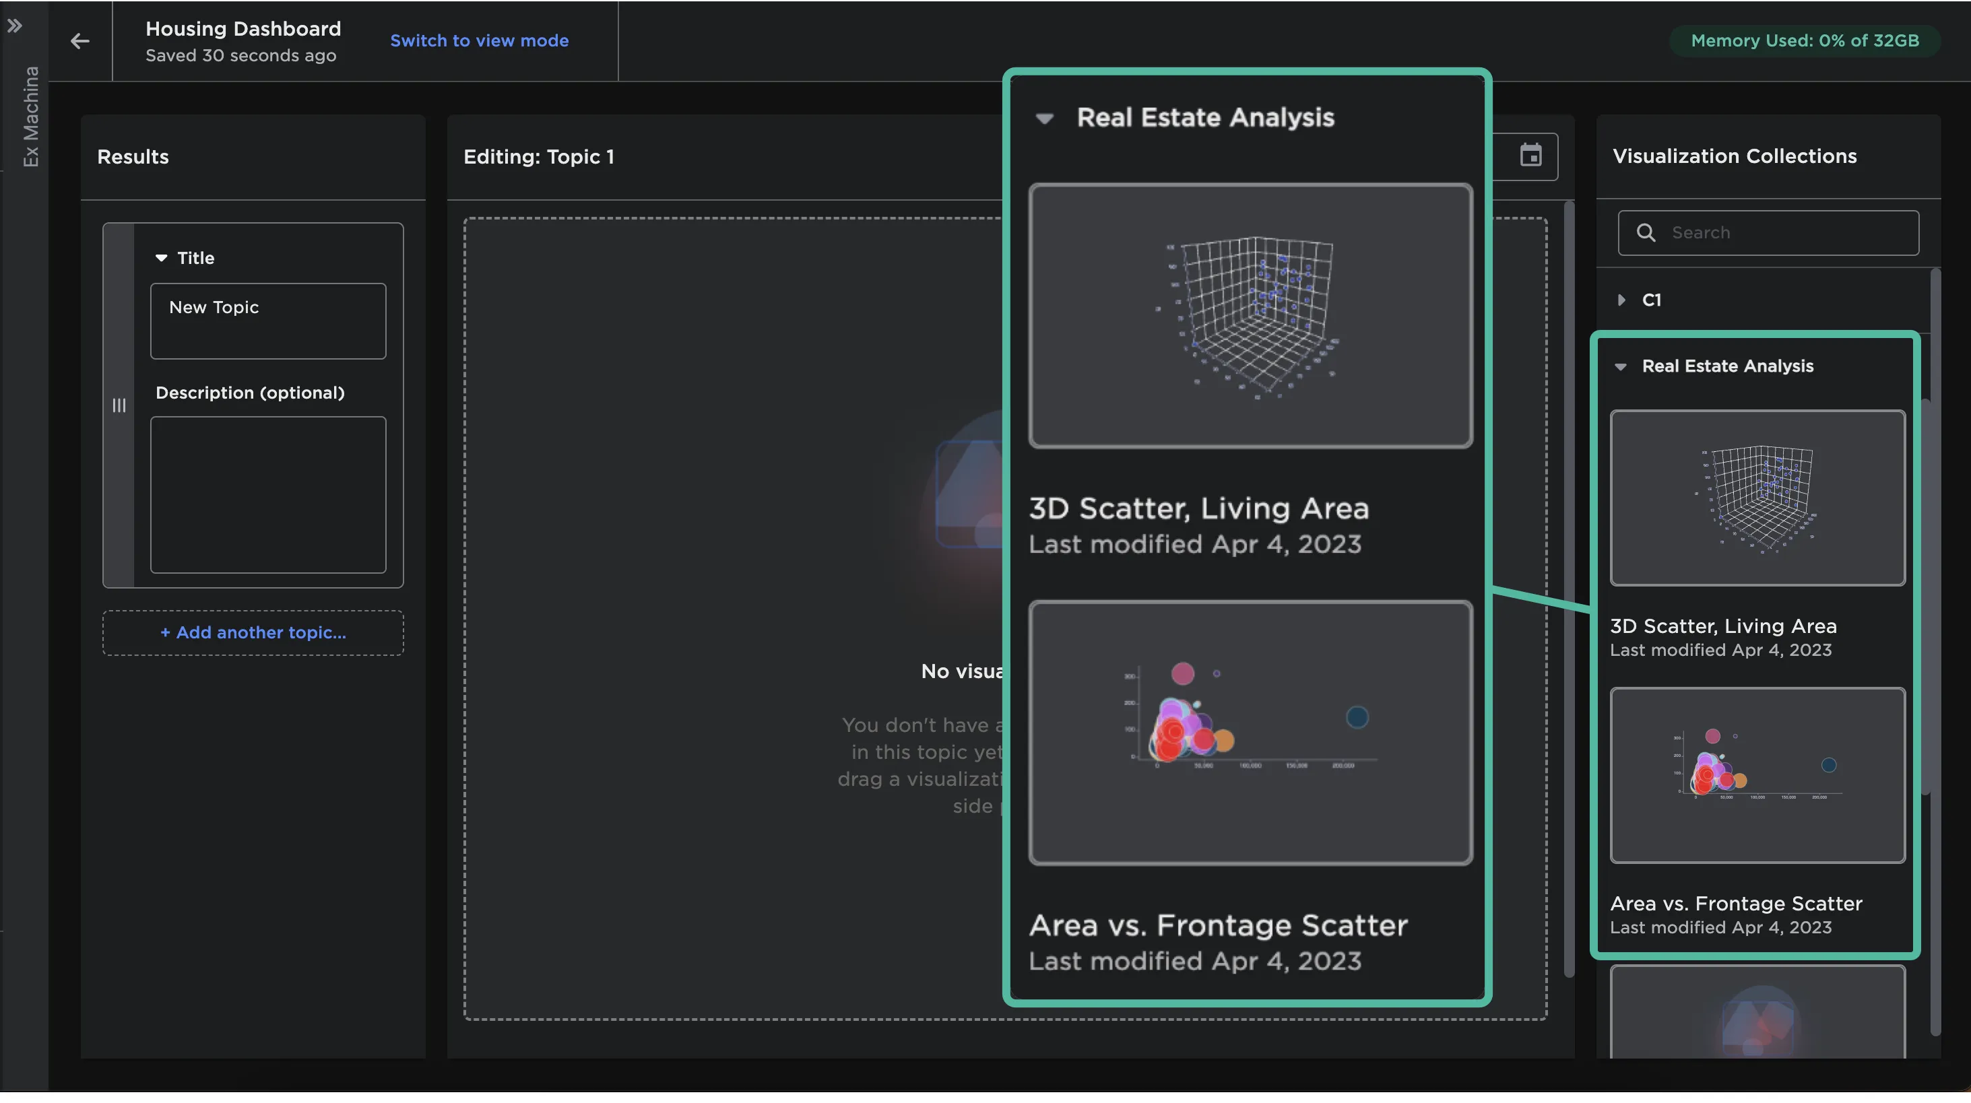Viewport: 1971px width, 1103px height.
Task: Click the Memory Used status badge
Action: tap(1804, 40)
